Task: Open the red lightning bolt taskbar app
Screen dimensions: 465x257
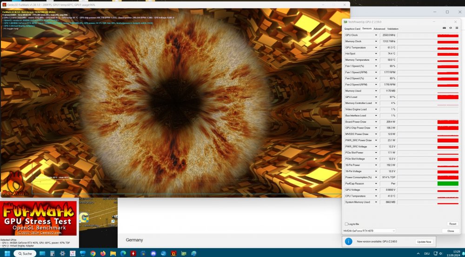Action: pyautogui.click(x=133, y=253)
